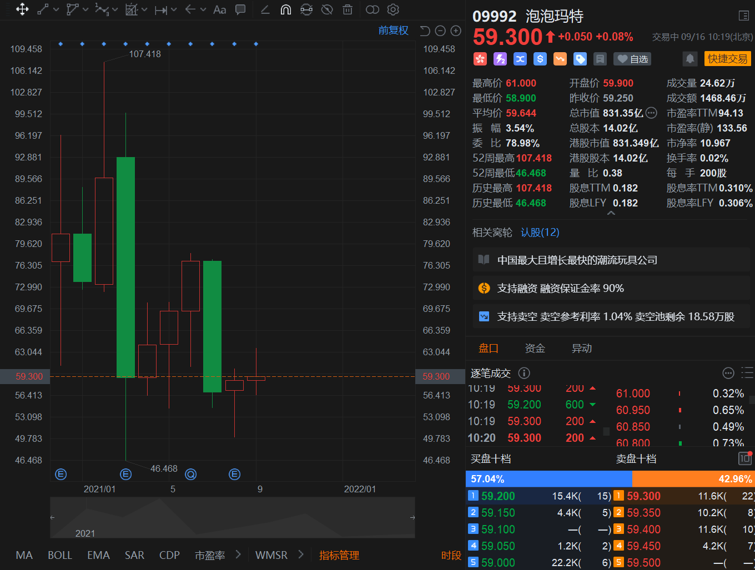Select the BOLL indicator
Viewport: 755px width, 570px height.
click(60, 555)
